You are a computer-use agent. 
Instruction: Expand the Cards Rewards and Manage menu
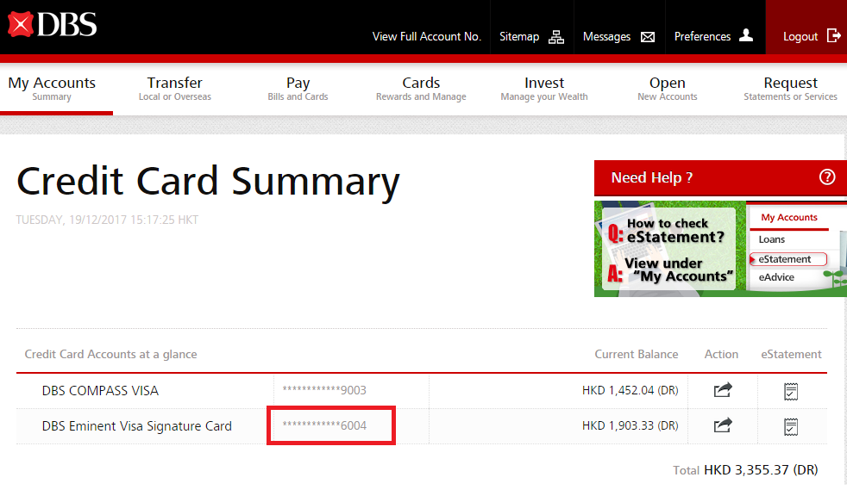[x=421, y=89]
